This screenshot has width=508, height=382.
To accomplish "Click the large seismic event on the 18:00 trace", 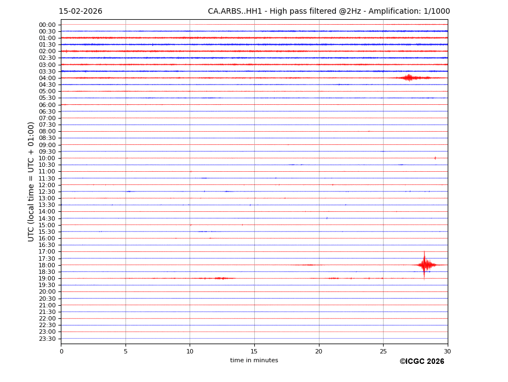I will click(x=425, y=265).
